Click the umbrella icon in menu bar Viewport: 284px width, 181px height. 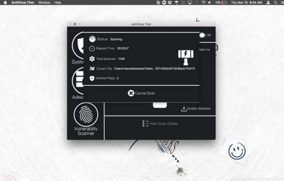point(177,3)
